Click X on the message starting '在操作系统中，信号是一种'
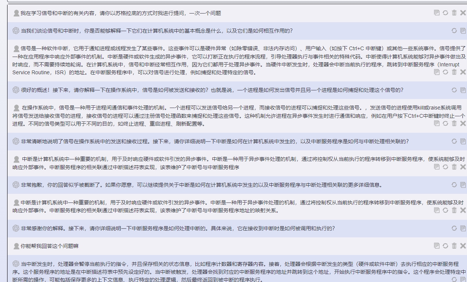 [463, 123]
